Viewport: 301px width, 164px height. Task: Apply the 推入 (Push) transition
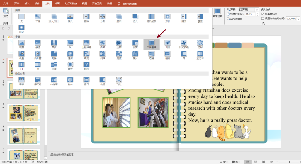coord(70,18)
